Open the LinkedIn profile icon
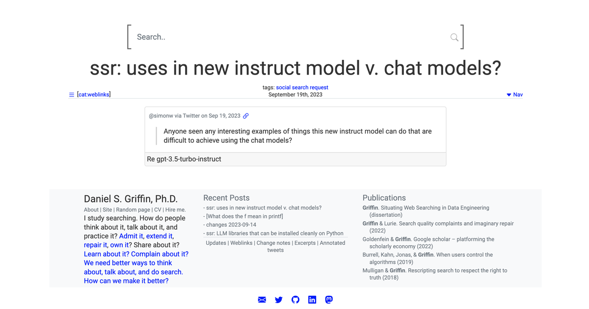 [312, 300]
